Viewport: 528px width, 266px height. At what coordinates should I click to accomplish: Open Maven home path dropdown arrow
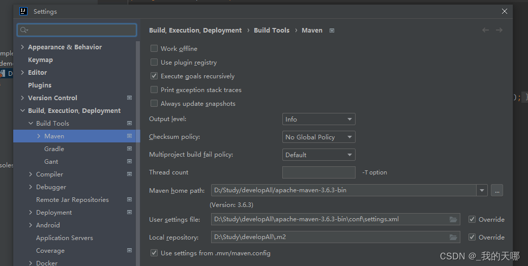pyautogui.click(x=482, y=190)
